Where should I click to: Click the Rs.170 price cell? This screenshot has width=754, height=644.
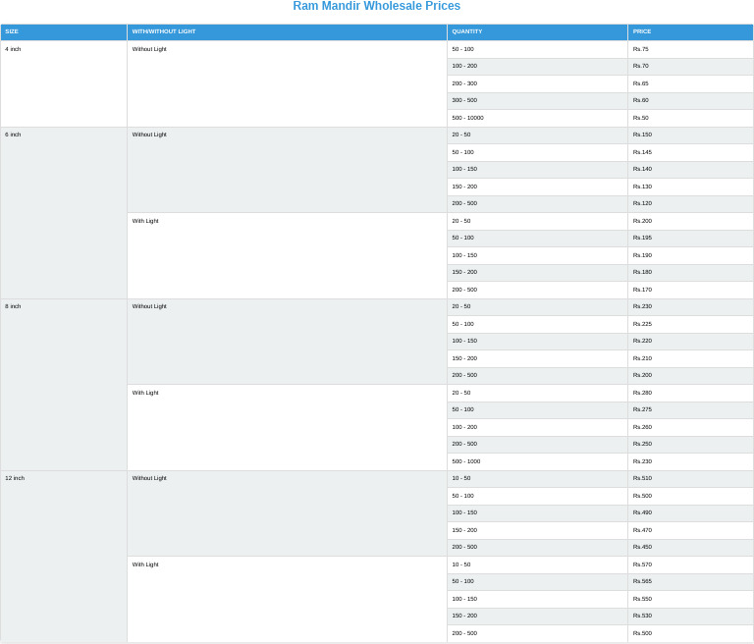click(690, 290)
